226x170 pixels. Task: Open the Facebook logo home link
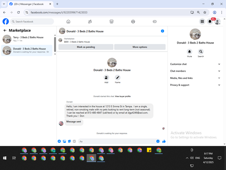(5, 21)
